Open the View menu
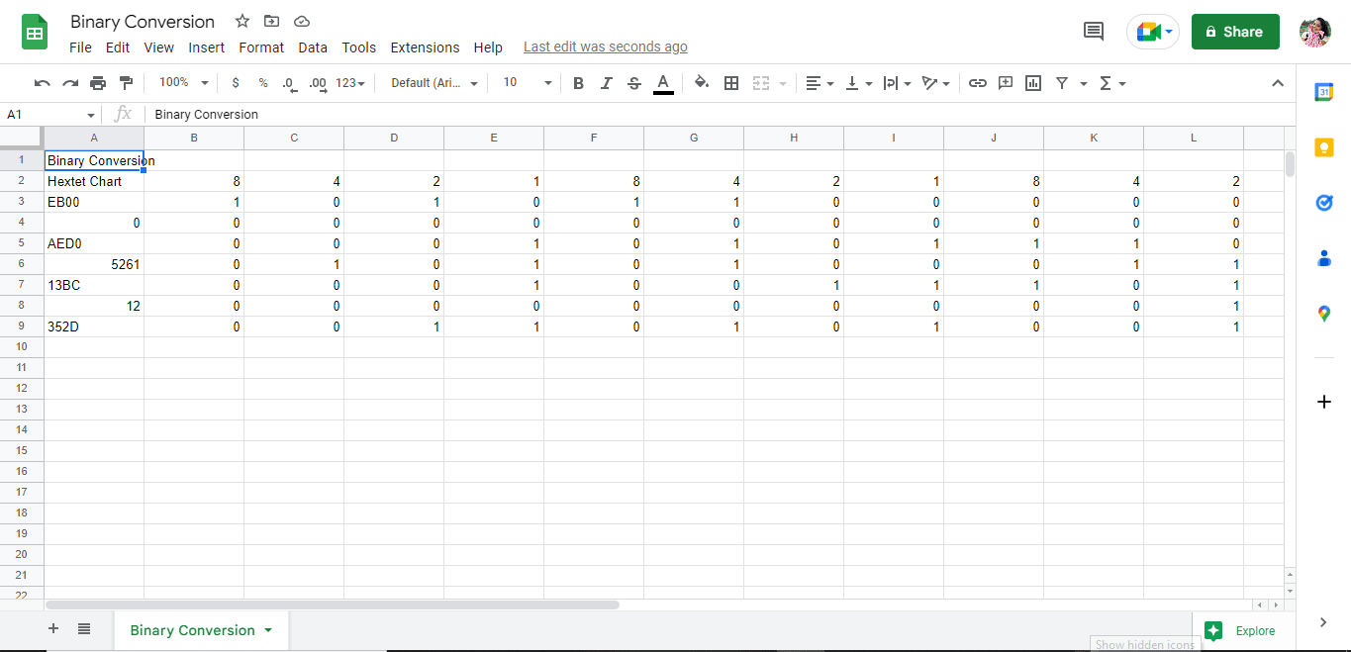1351x652 pixels. (x=158, y=47)
